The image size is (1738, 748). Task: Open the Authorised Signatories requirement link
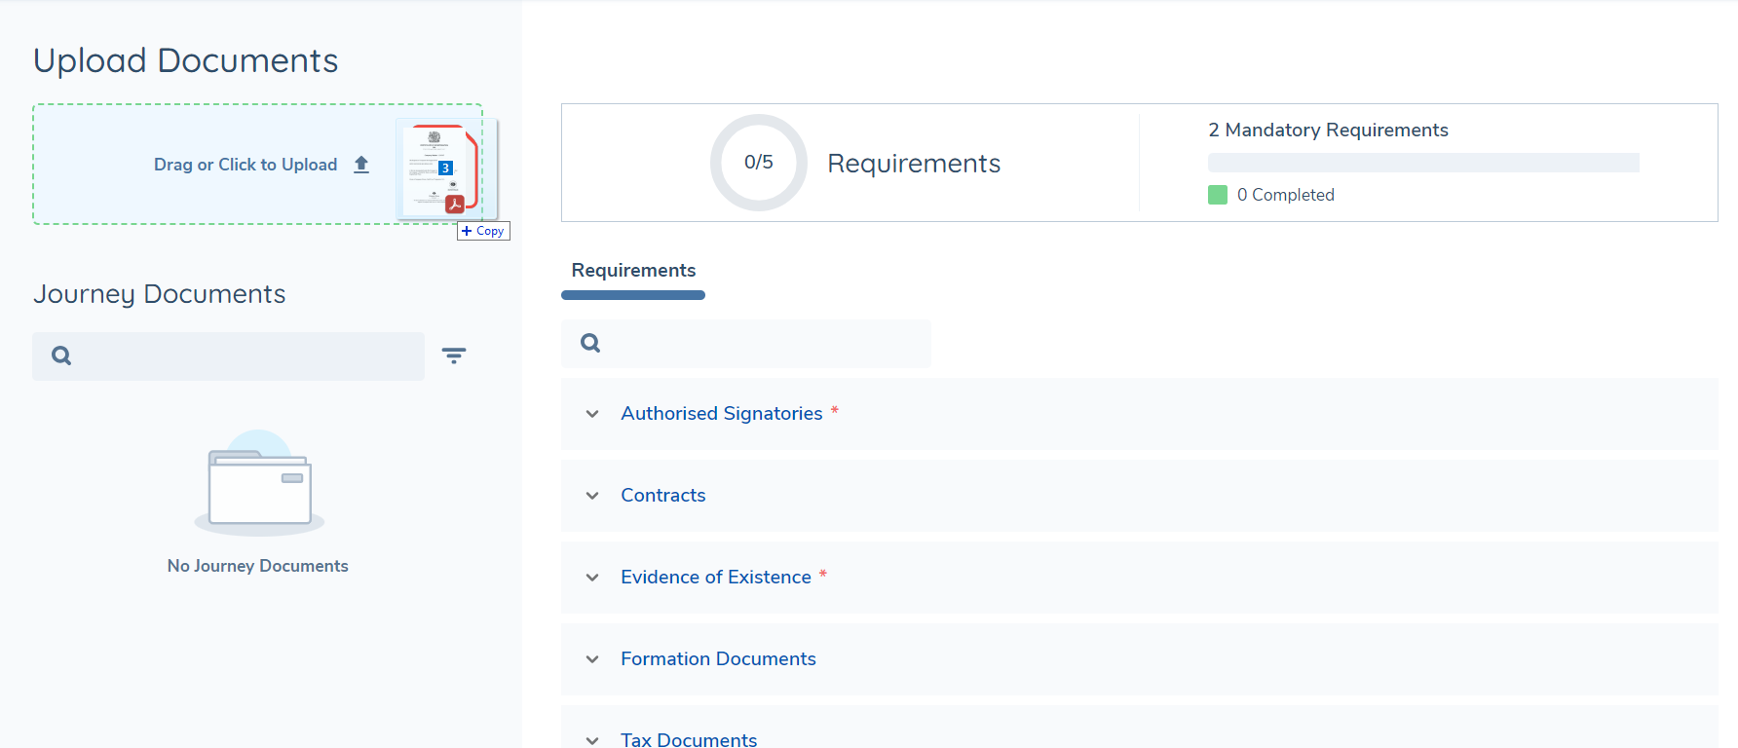tap(721, 414)
